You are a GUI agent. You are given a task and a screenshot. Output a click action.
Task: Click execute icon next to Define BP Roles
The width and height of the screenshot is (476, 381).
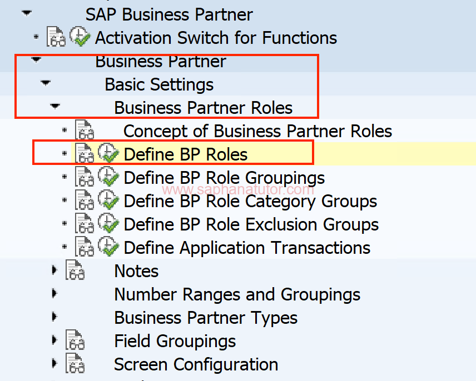tap(108, 153)
